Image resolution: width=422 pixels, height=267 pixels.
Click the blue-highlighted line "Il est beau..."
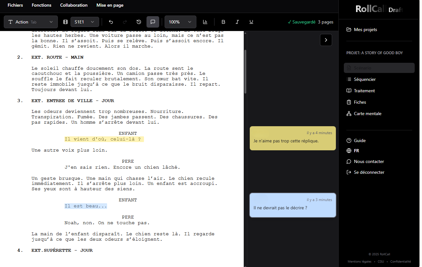tap(85, 206)
